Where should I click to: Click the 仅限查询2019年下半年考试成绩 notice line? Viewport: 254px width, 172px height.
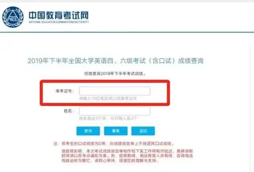[x=115, y=74]
